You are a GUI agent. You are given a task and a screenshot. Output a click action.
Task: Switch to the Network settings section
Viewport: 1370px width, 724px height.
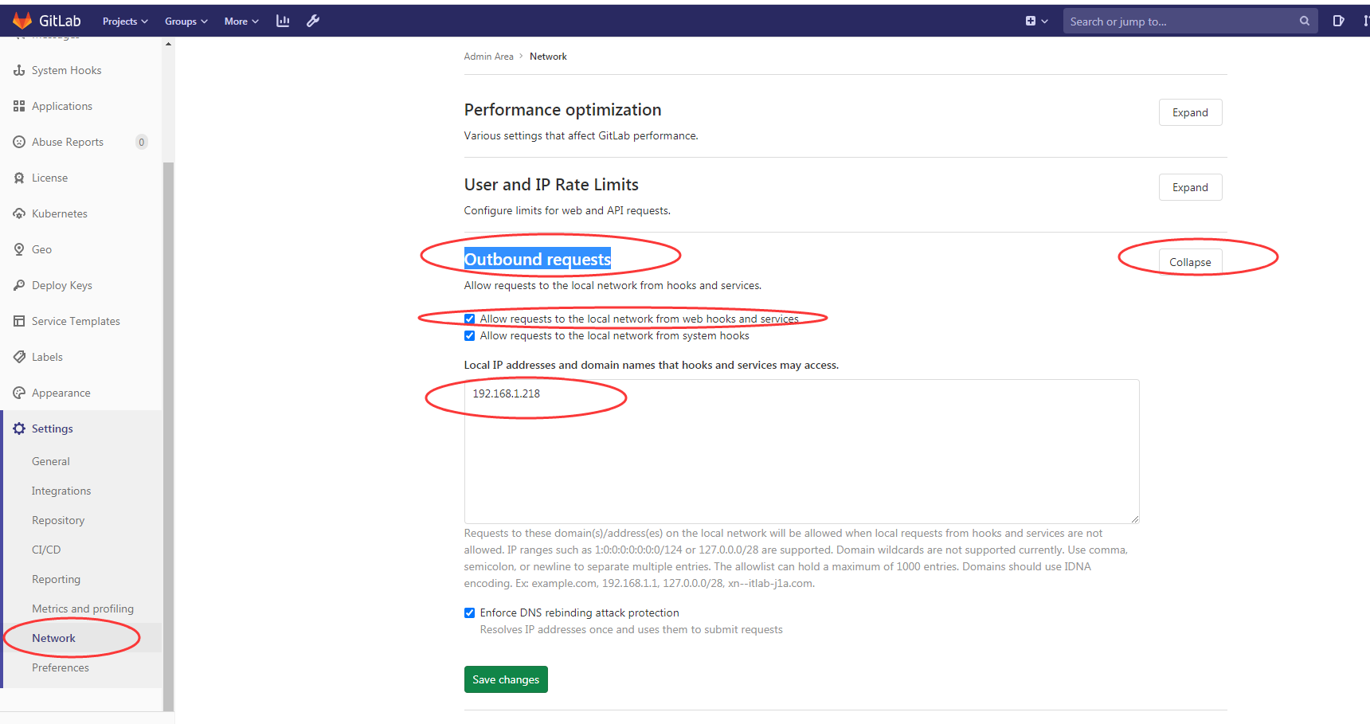(53, 637)
